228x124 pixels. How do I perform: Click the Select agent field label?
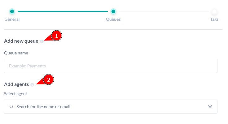coord(15,94)
